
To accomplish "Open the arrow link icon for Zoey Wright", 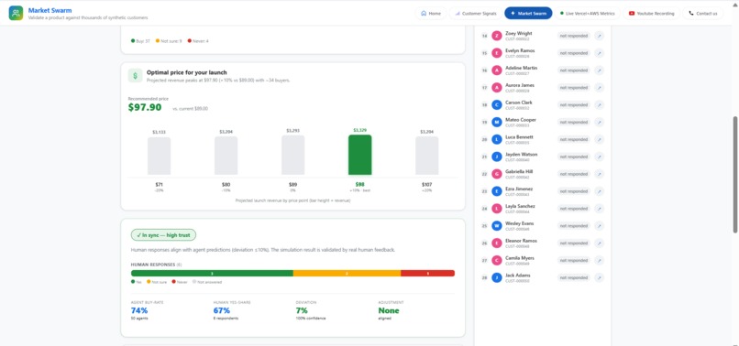I will 599,36.
